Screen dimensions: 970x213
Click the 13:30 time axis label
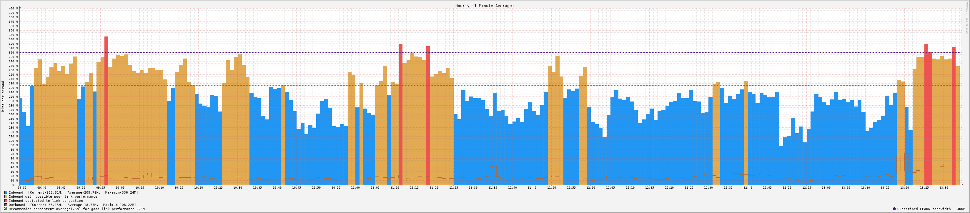(944, 187)
